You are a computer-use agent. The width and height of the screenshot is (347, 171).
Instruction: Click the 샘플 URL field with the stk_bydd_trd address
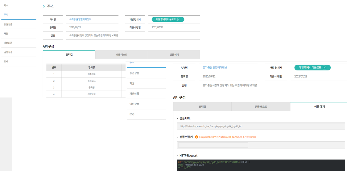261,126
